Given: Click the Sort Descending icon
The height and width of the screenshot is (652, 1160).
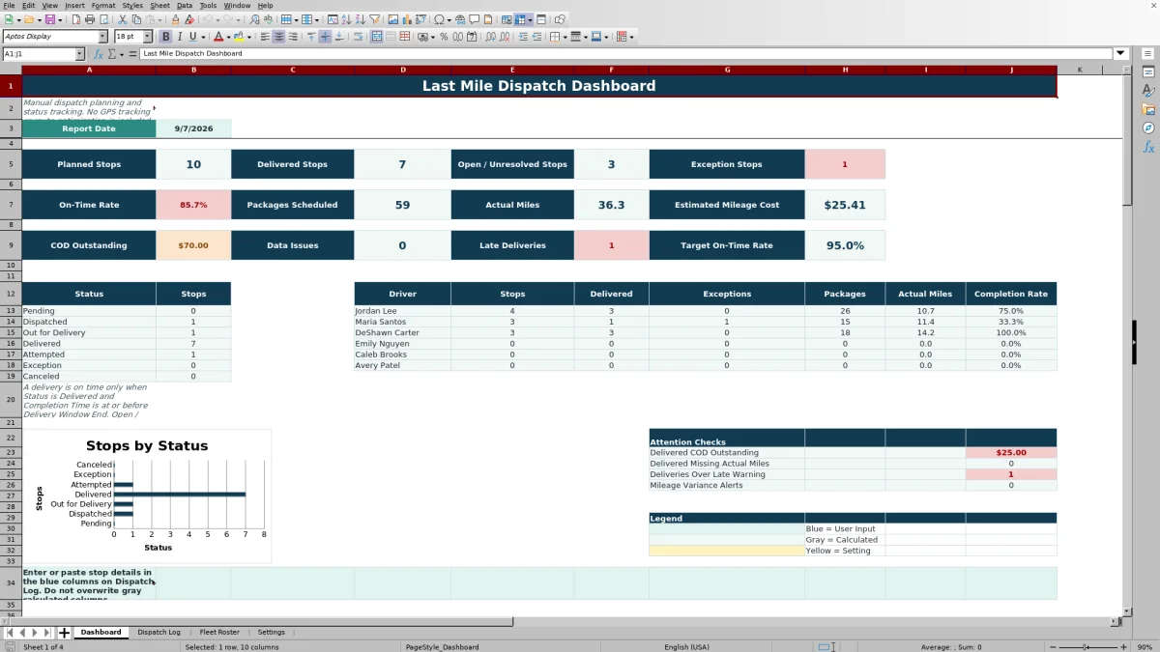Looking at the screenshot, I should click(360, 19).
